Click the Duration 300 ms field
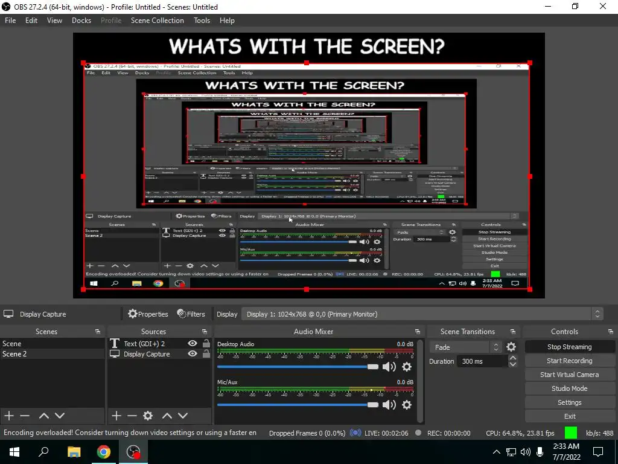The width and height of the screenshot is (618, 464). [482, 361]
